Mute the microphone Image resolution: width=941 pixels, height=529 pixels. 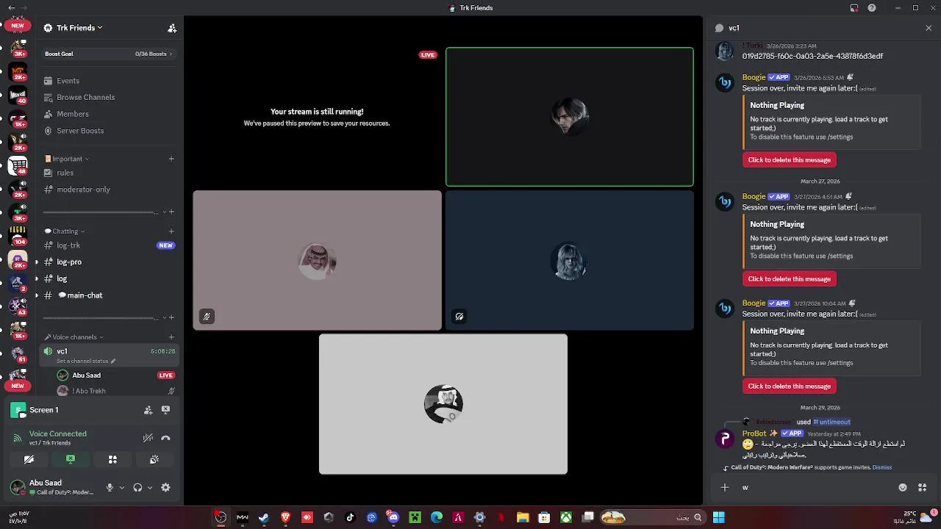(x=110, y=487)
